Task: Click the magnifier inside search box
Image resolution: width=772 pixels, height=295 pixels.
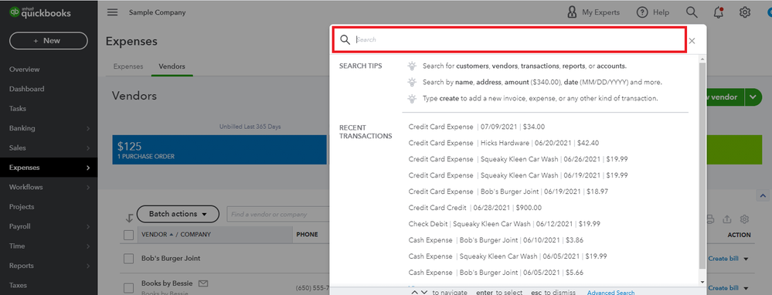Action: 345,40
